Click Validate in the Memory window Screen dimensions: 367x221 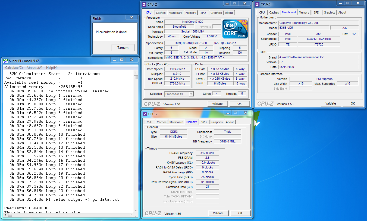click(218, 213)
